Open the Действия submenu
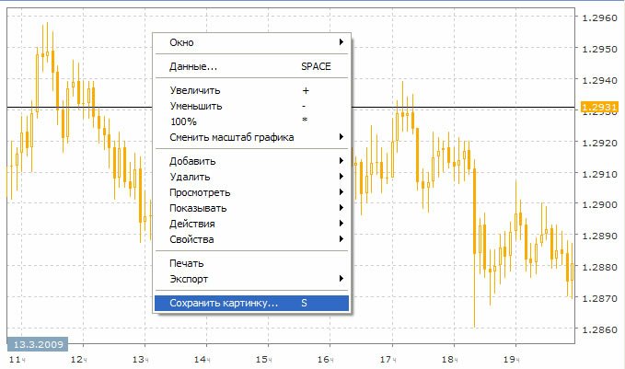The image size is (625, 369). 192,225
